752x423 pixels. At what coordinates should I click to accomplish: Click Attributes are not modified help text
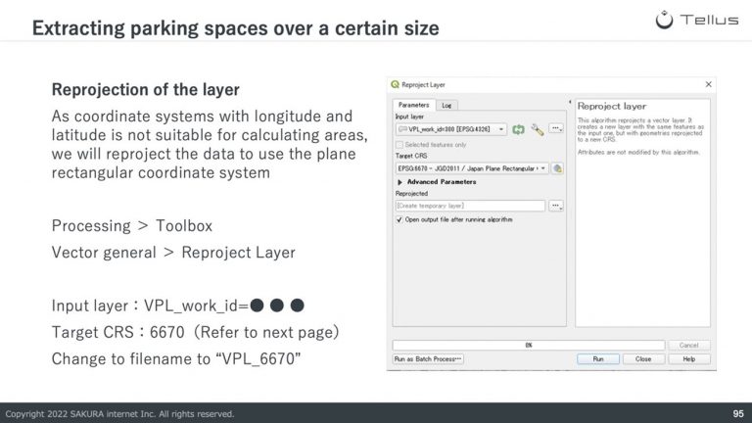tap(638, 153)
